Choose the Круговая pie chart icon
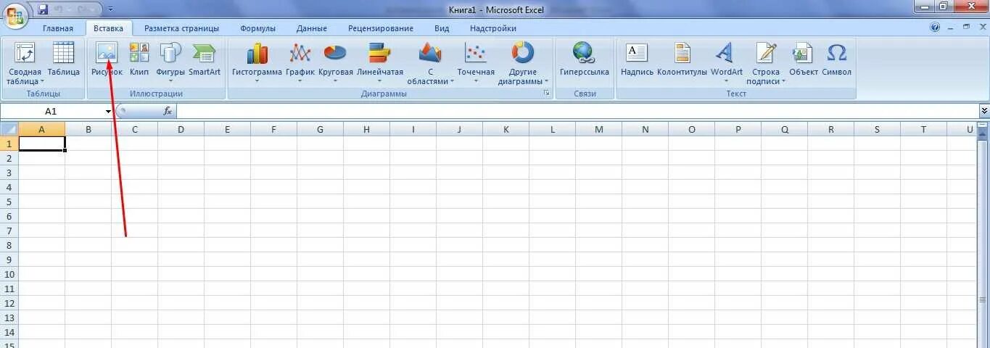The height and width of the screenshot is (348, 990). pyautogui.click(x=335, y=54)
